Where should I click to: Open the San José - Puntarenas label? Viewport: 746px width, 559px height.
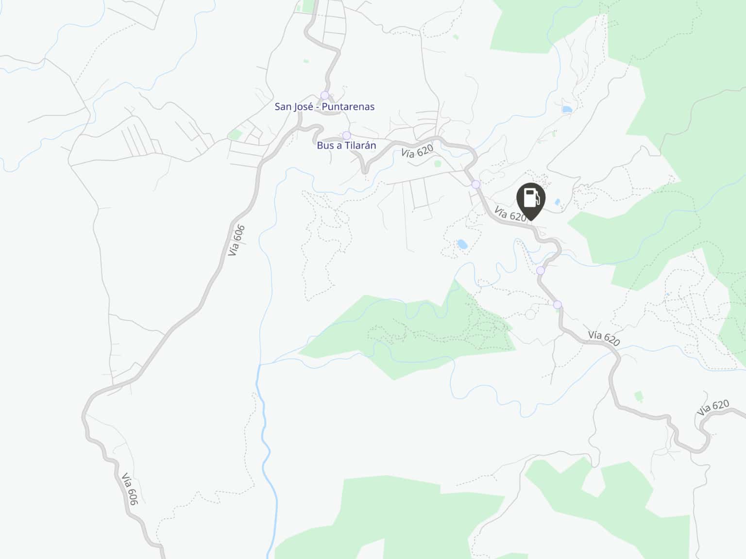tap(324, 107)
